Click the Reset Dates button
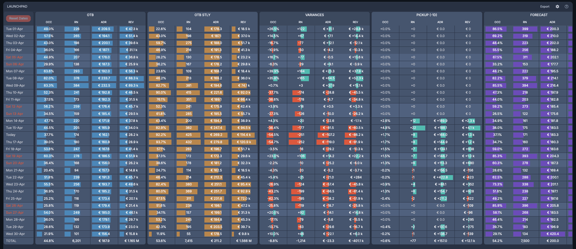Screen dimensions: 576x249 18,19
